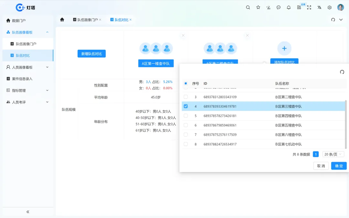Image resolution: width=349 pixels, height=218 pixels.
Task: Click 队伍名称 column header
Action: click(282, 84)
